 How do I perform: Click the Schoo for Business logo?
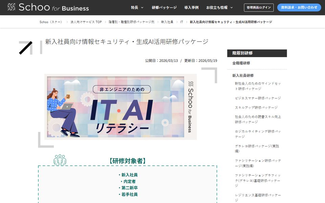[48, 7]
